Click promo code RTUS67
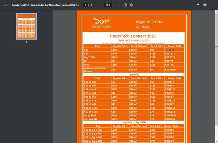The width and height of the screenshot is (218, 143). [x=169, y=104]
